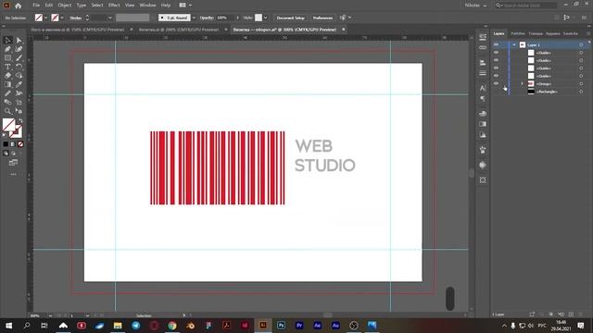Screen dimensions: 593x333
Task: Open the Window menu
Action: (x=147, y=6)
